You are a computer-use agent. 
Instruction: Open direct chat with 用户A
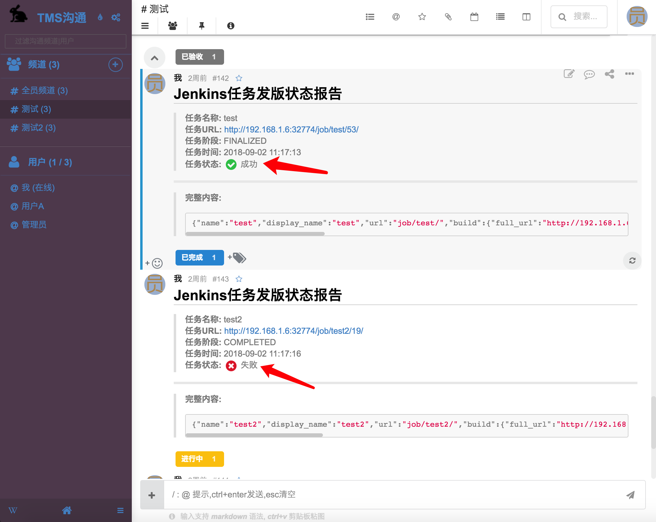click(x=65, y=206)
